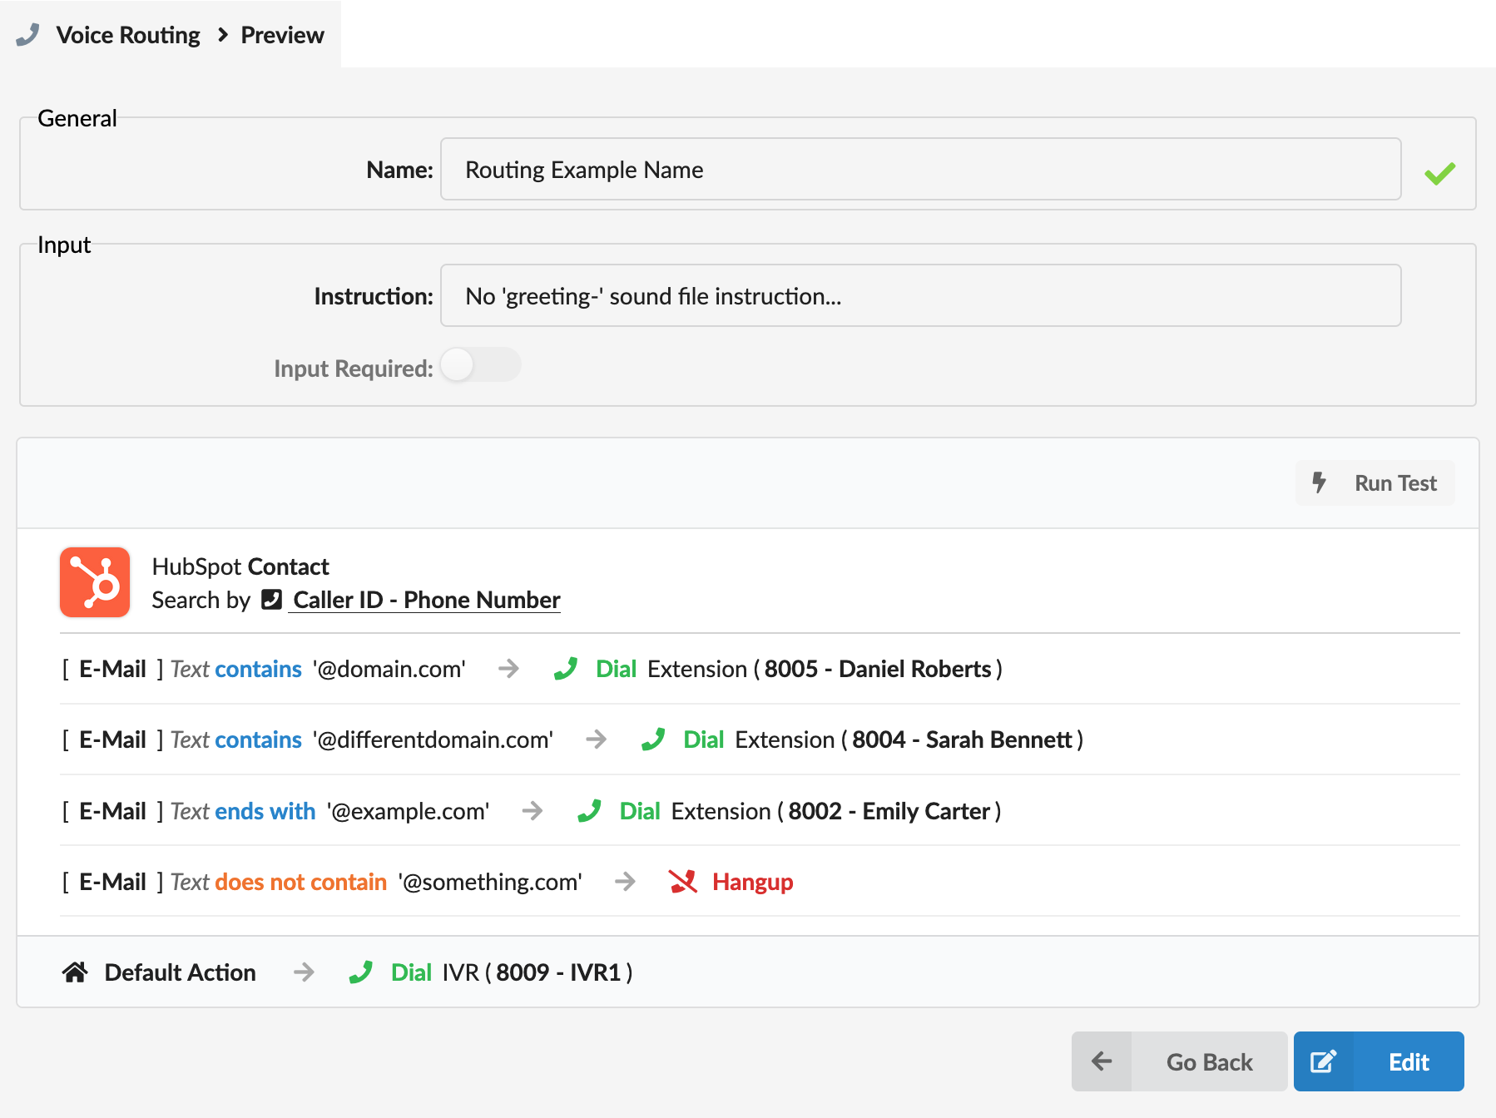Click the red hangup phone icon
Image resolution: width=1496 pixels, height=1118 pixels.
682,881
